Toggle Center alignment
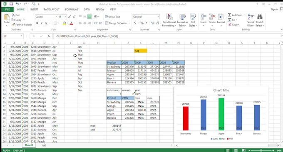Image resolution: width=283 pixels, height=152 pixels. coord(85,23)
